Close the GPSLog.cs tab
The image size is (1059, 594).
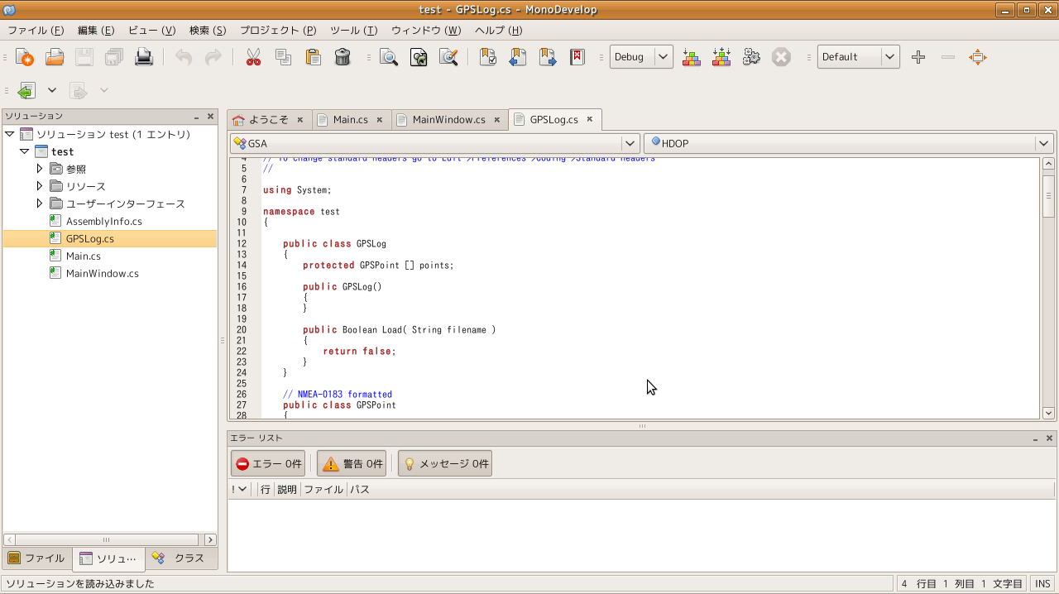pos(590,119)
